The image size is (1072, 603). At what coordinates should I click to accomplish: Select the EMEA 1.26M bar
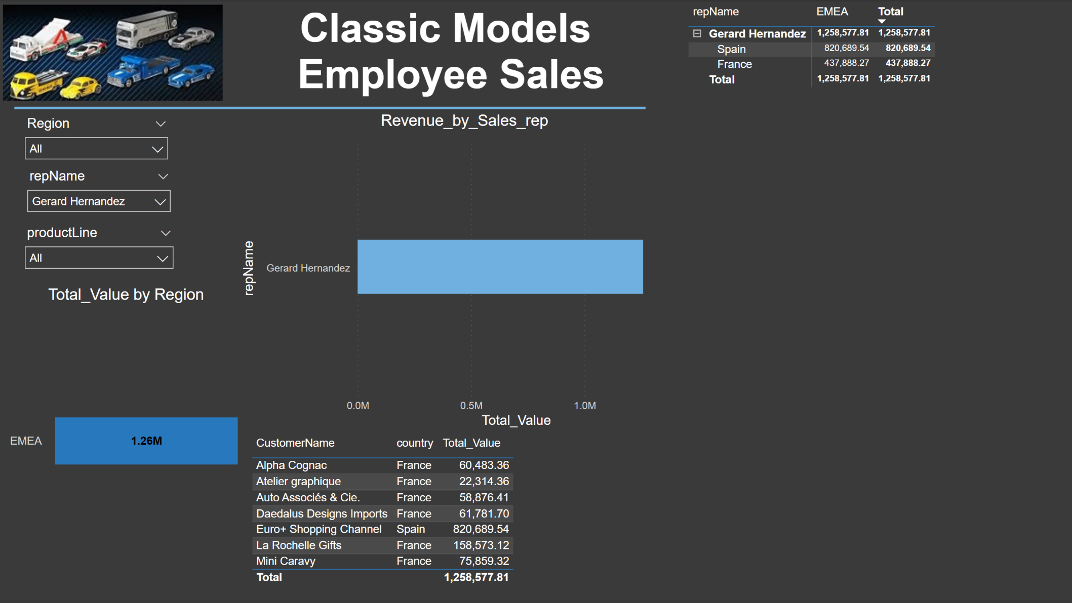click(146, 441)
